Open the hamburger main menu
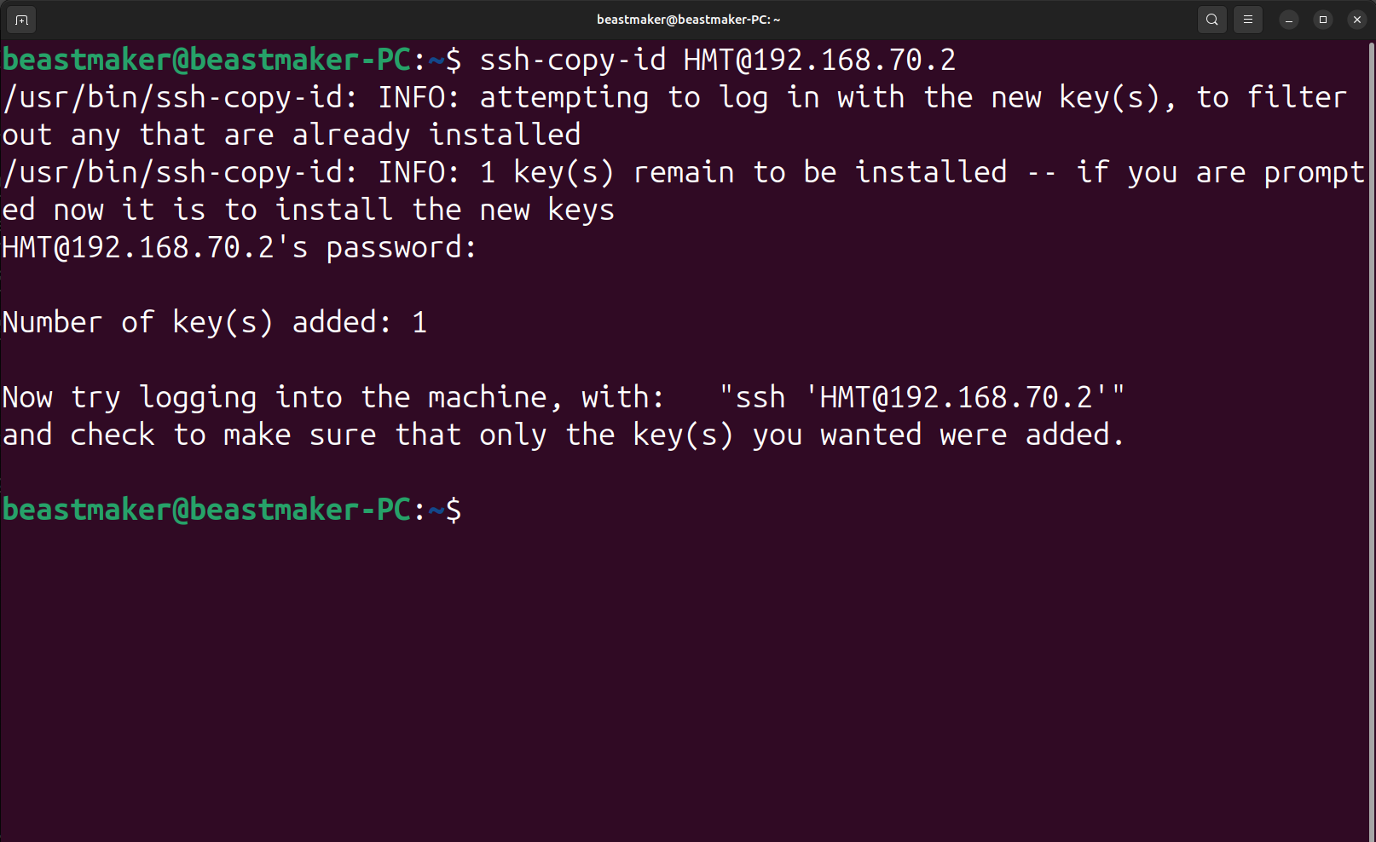Image resolution: width=1376 pixels, height=842 pixels. point(1248,20)
